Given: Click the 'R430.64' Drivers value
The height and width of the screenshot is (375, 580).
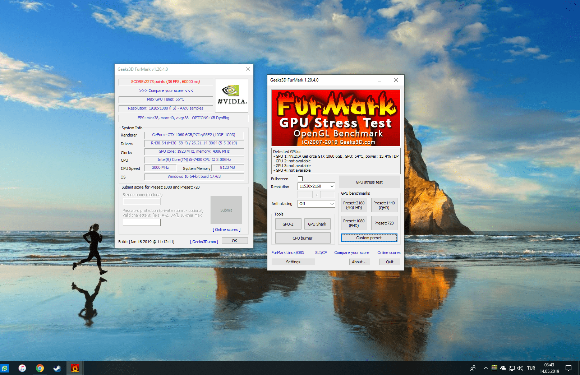Looking at the screenshot, I should [x=194, y=143].
